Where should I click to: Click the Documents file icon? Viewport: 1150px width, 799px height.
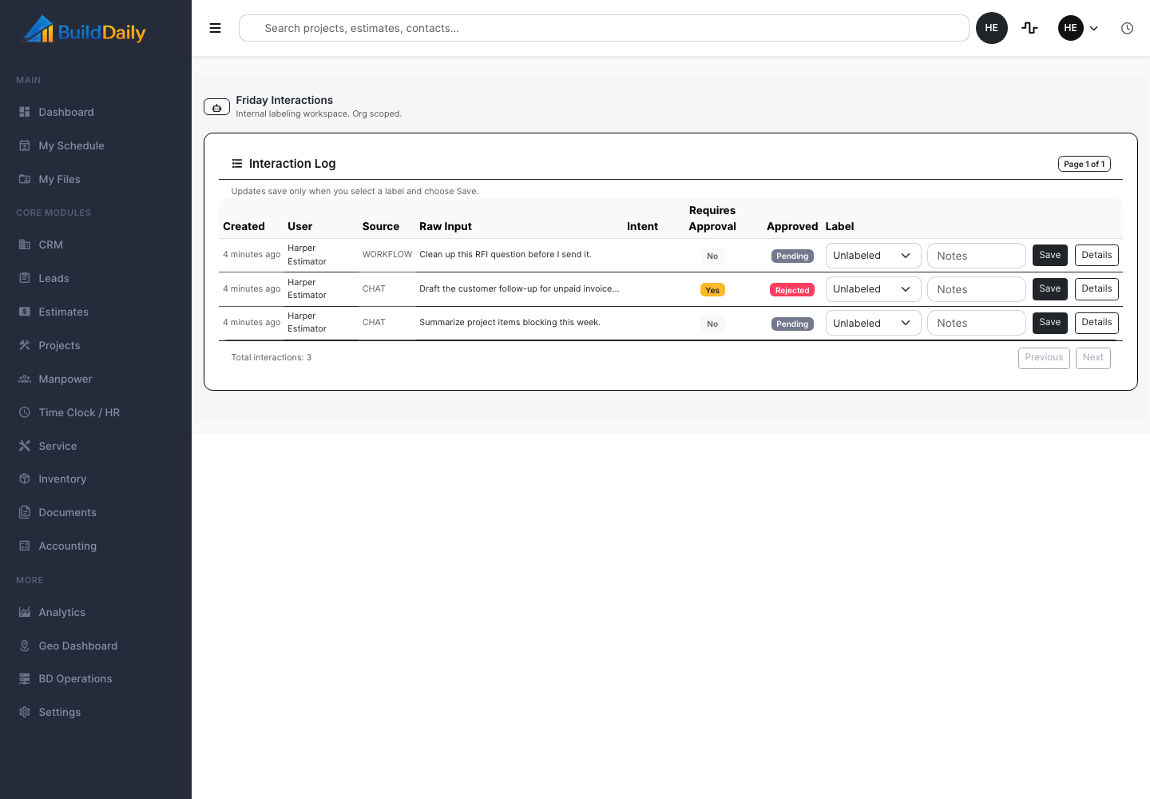[x=25, y=512]
